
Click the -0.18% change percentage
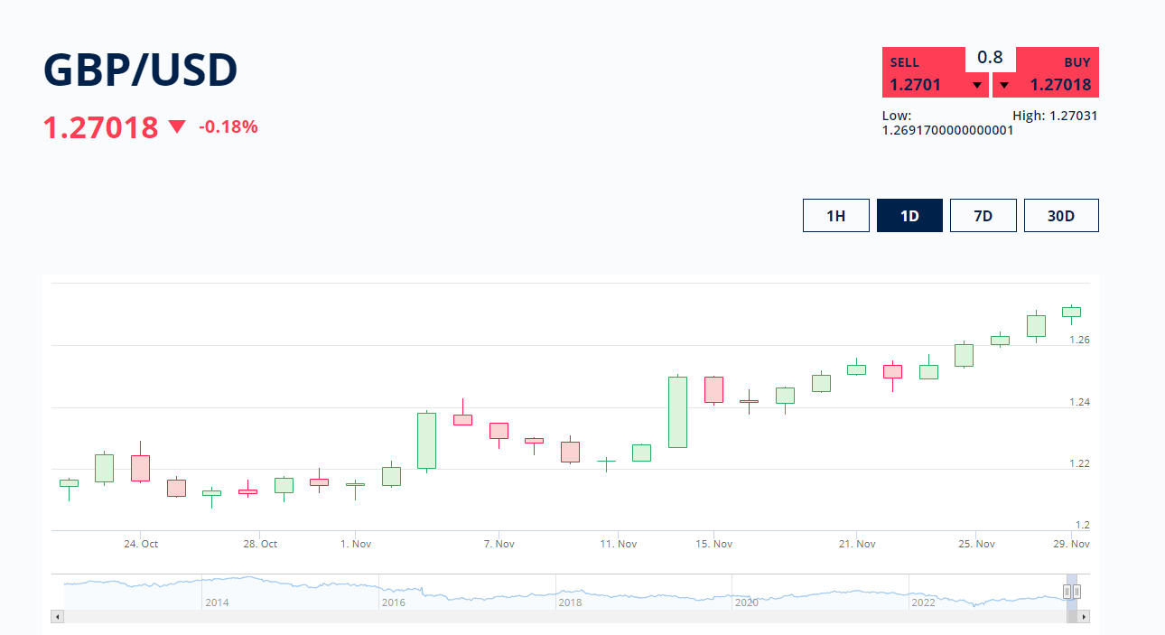pyautogui.click(x=228, y=127)
